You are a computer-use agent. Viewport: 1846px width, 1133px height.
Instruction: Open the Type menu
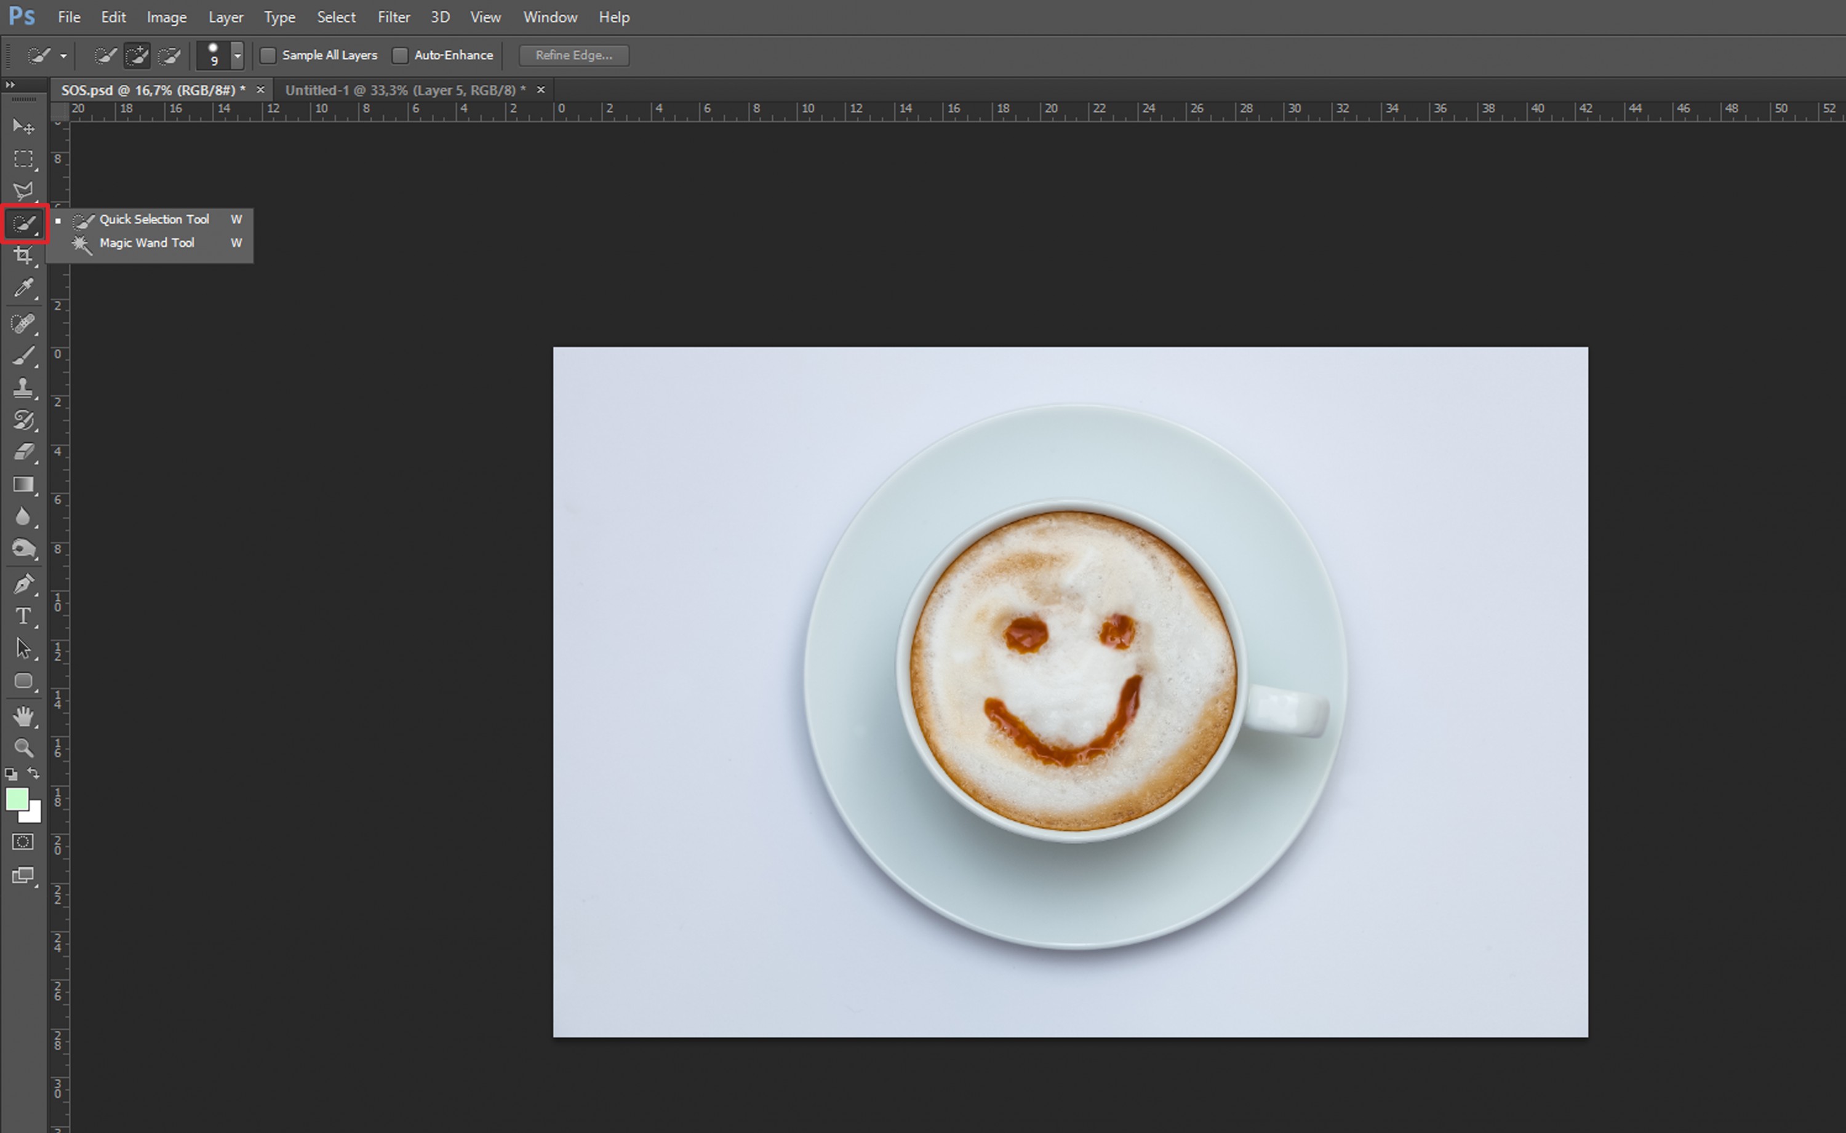[x=279, y=17]
